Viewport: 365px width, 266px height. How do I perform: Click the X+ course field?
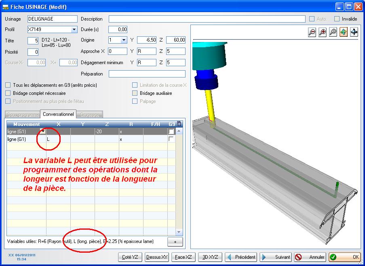coord(68,63)
